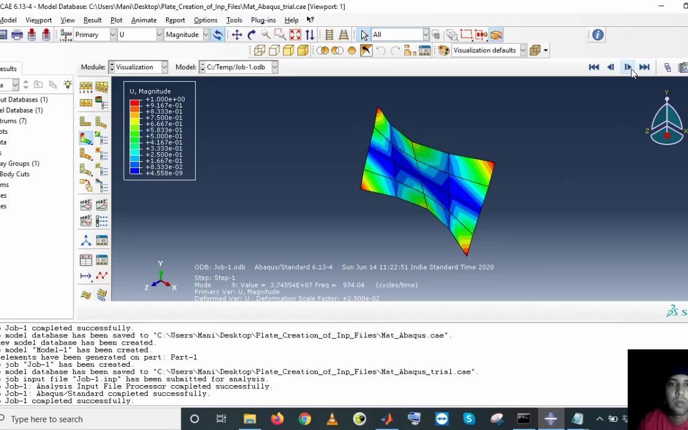
Task: Open the print dialog icon in the toolbar
Action: pyautogui.click(x=17, y=34)
